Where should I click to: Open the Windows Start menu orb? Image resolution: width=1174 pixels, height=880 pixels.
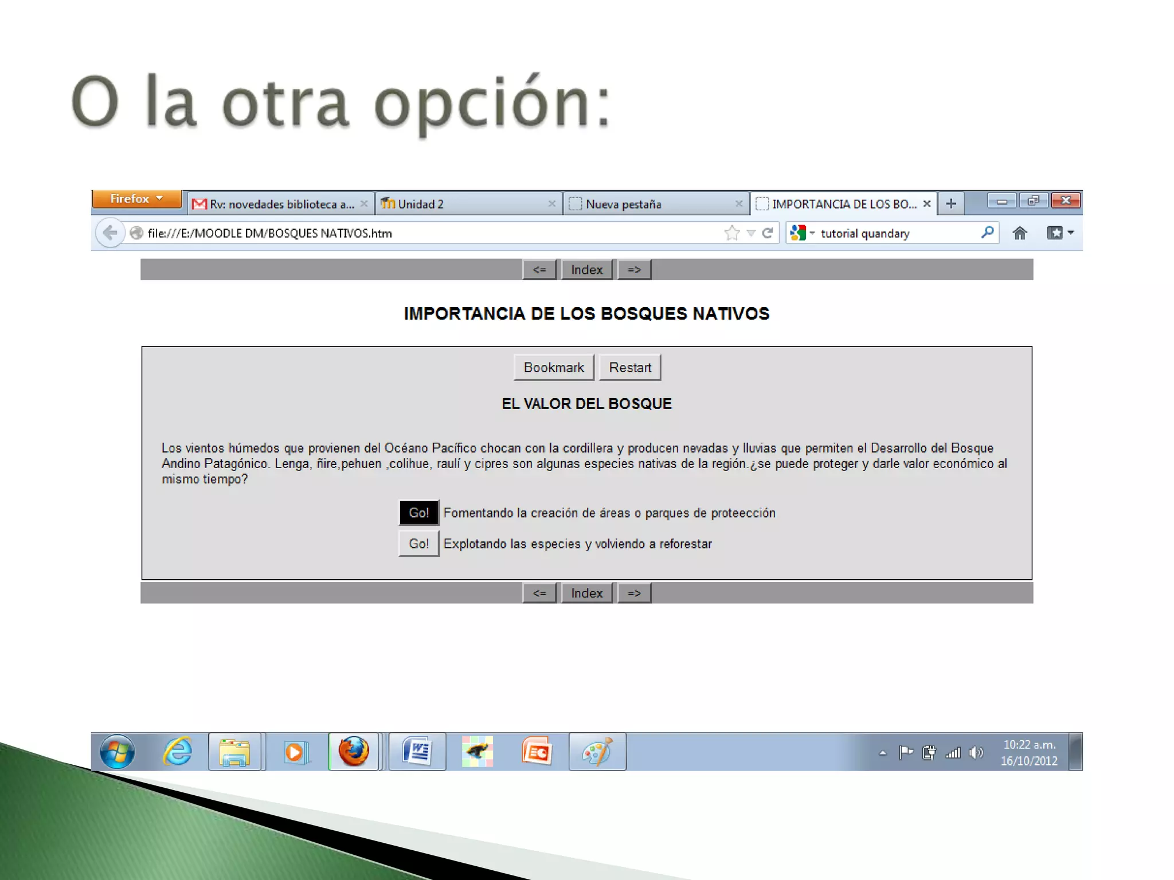click(x=118, y=752)
